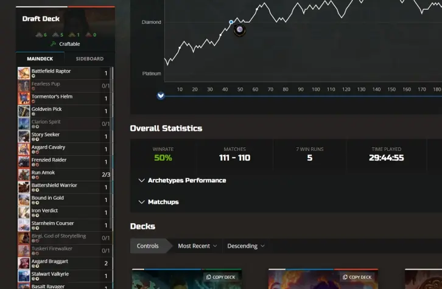Click the Tormentor's Helm card art icon
This screenshot has height=289, width=442.
pyautogui.click(x=24, y=99)
